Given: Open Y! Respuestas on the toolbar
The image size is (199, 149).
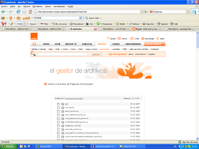Looking at the screenshot, I should tap(105, 24).
